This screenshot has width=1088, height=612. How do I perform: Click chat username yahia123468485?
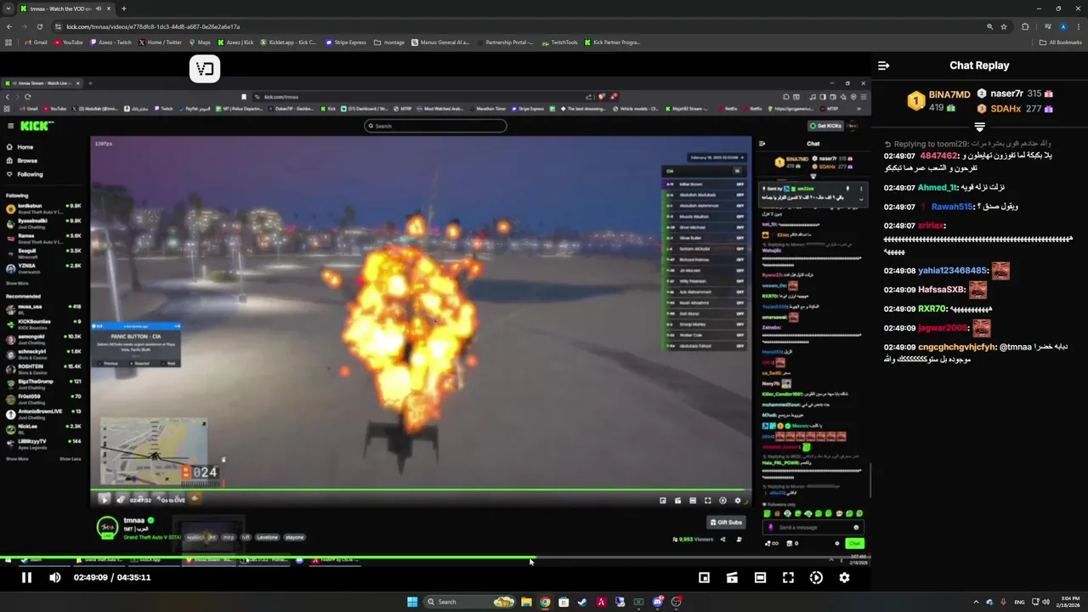coord(952,270)
